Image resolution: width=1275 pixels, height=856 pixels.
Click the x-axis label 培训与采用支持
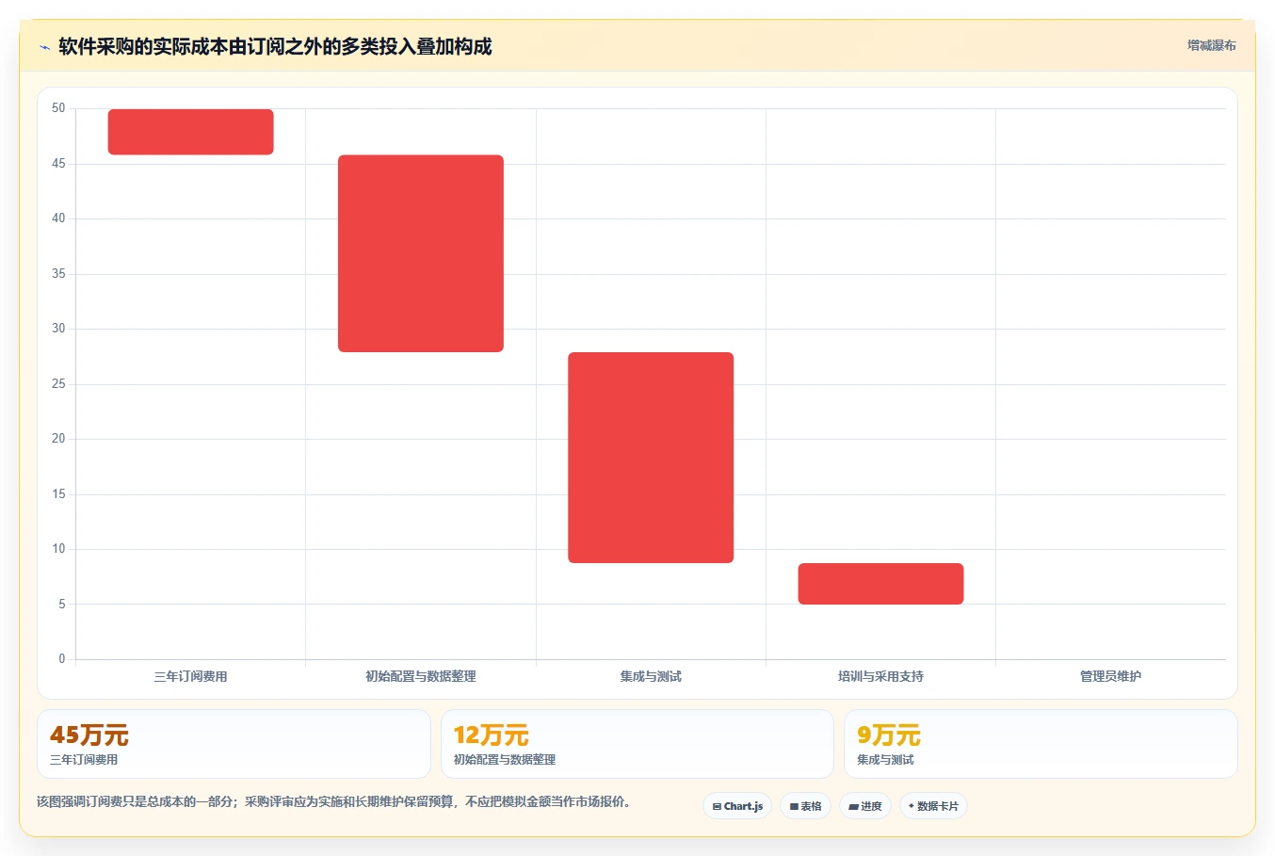(x=880, y=676)
